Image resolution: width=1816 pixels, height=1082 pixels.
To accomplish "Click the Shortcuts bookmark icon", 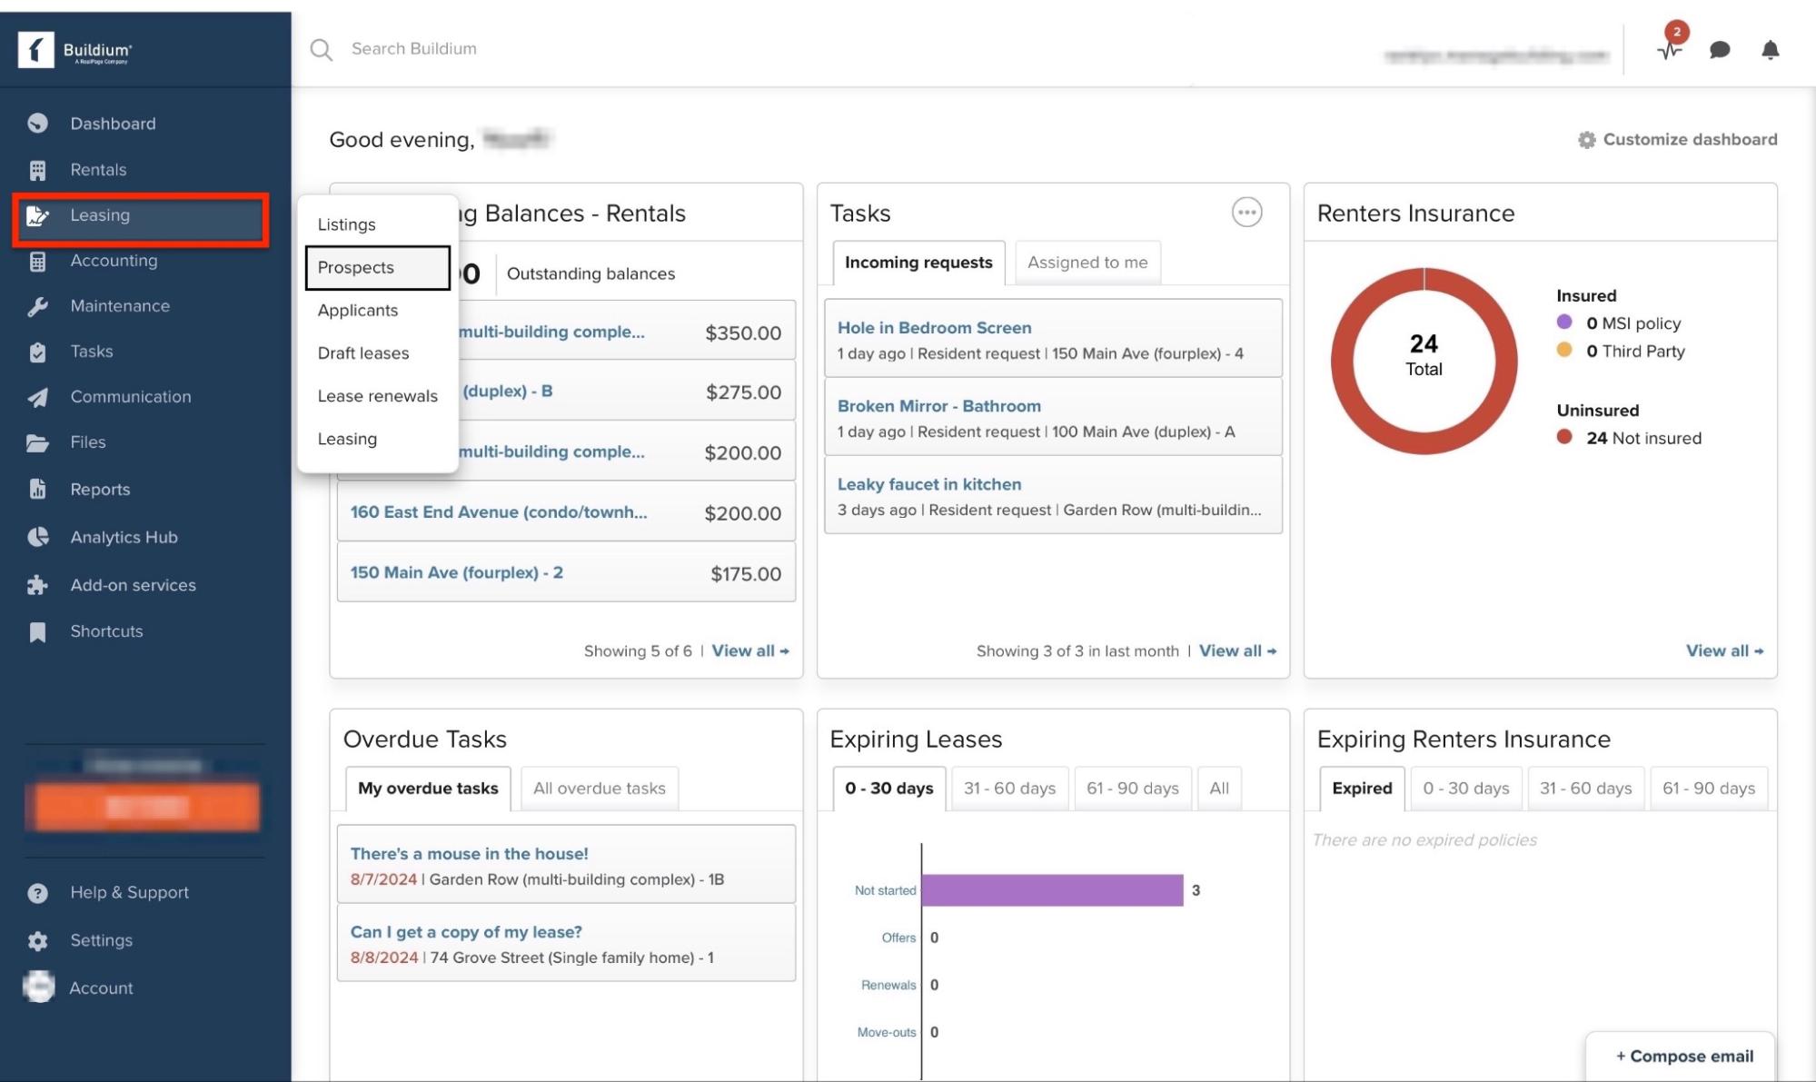I will [x=37, y=631].
